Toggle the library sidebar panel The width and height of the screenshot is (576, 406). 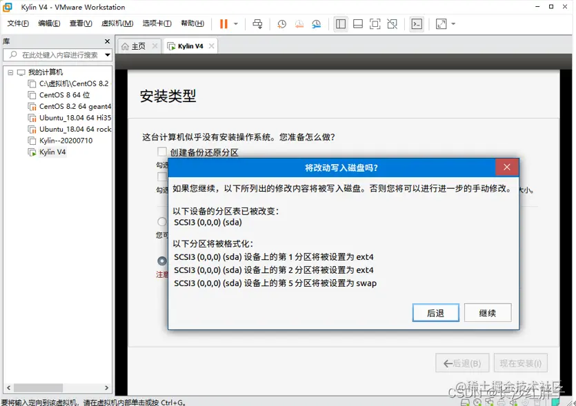coord(340,23)
